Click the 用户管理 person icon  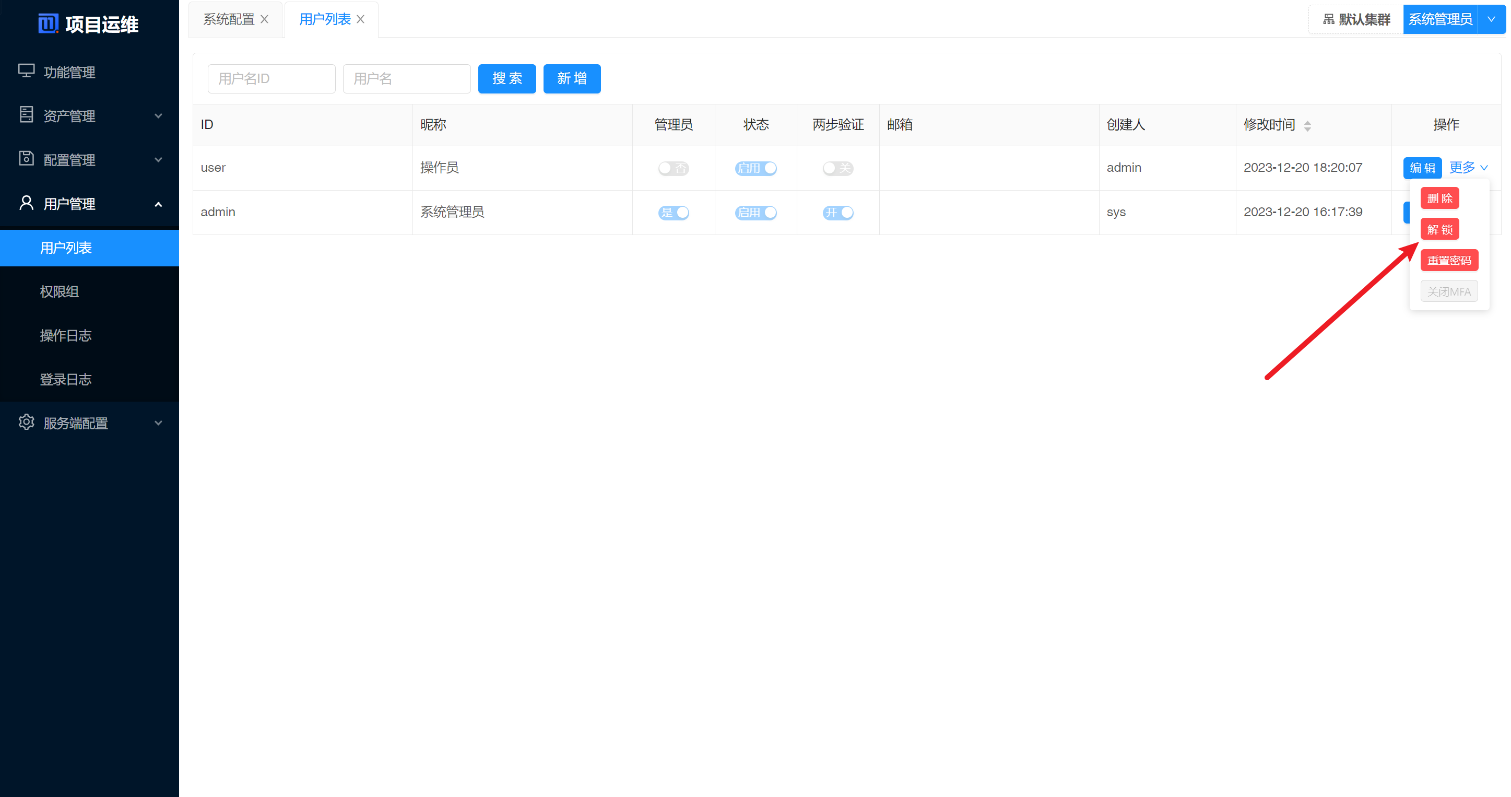click(x=26, y=203)
